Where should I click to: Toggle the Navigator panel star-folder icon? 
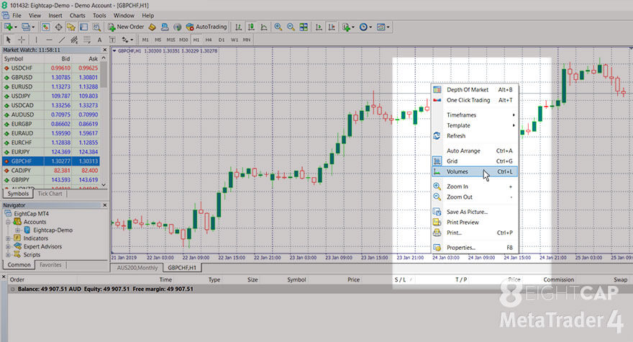[x=71, y=27]
